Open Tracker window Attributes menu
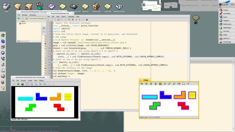Image resolution: width=235 pixels, height=132 pixels. 33,15
